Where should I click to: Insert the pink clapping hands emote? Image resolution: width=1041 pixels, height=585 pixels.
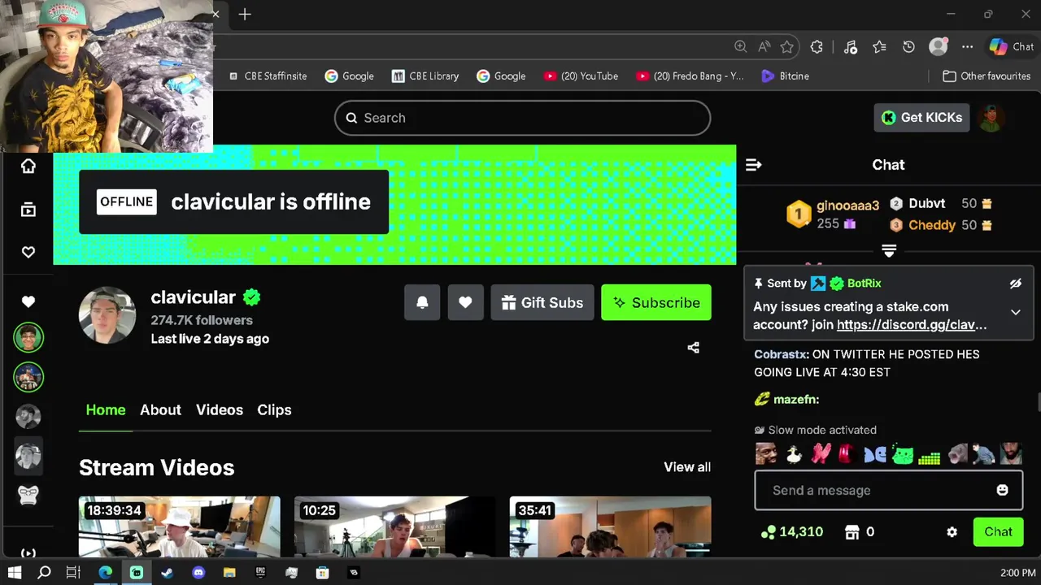coord(821,454)
